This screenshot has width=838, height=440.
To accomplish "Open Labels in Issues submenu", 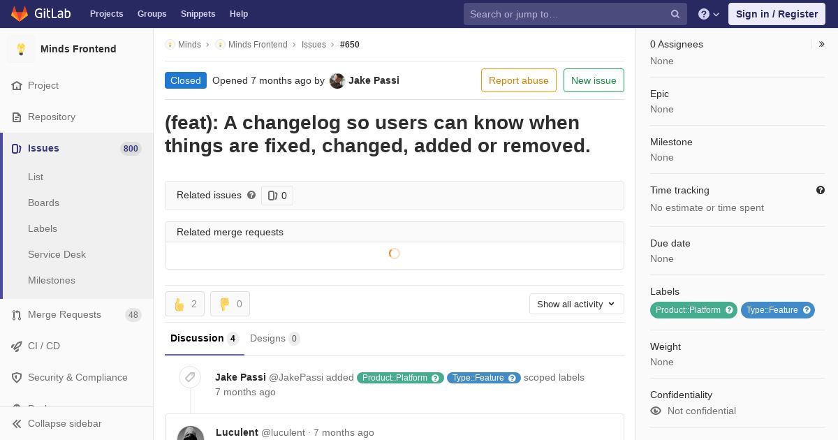I will pyautogui.click(x=43, y=229).
